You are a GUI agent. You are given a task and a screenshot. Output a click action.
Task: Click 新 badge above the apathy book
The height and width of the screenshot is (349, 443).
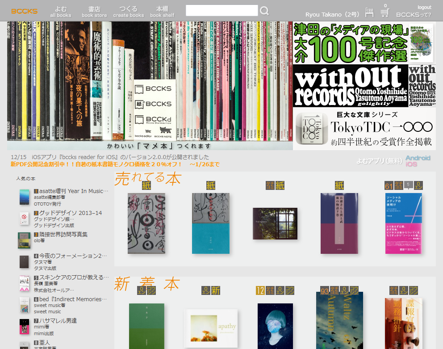[216, 290]
